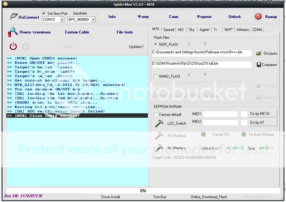Click the Формат button
This screenshot has height=202, width=286.
204,17
